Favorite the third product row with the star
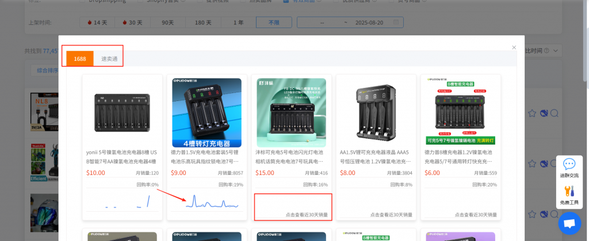 [x=532, y=214]
